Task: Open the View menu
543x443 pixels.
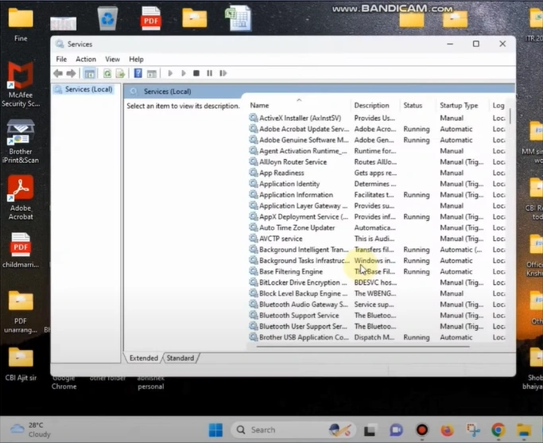Action: pyautogui.click(x=112, y=59)
